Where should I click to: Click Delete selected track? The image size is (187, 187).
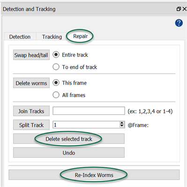(69, 139)
